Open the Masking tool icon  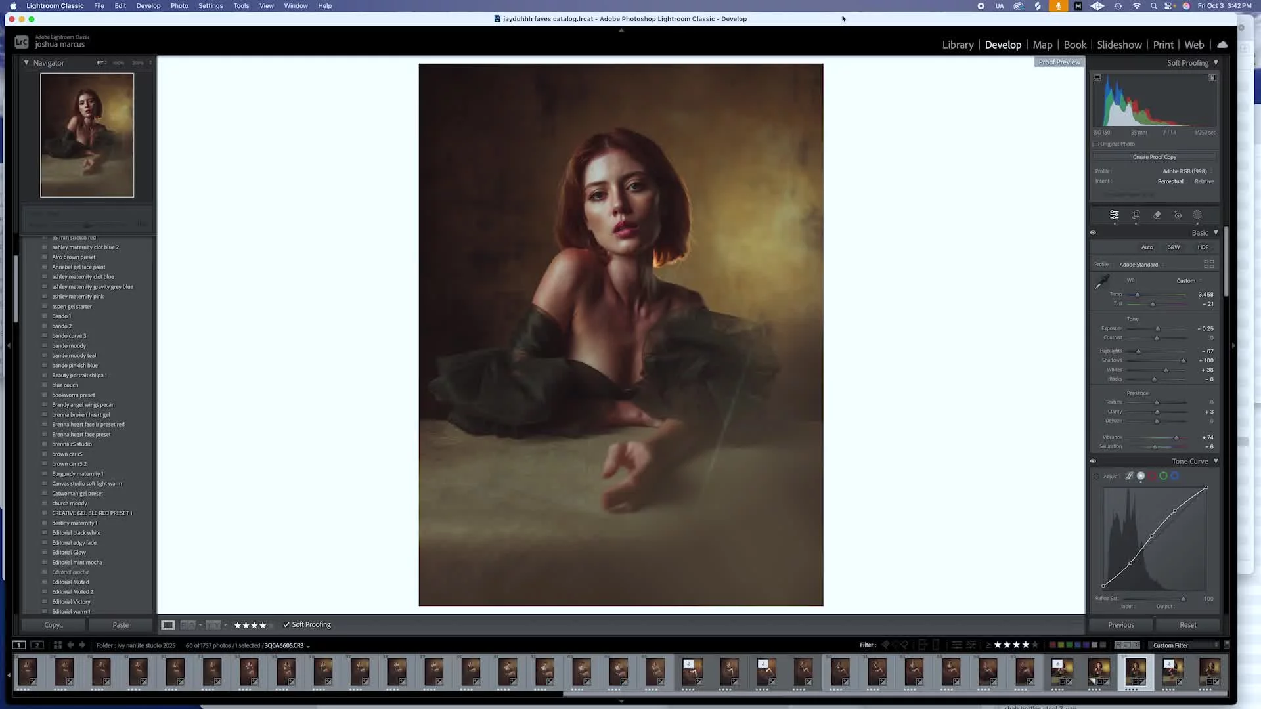click(1197, 215)
